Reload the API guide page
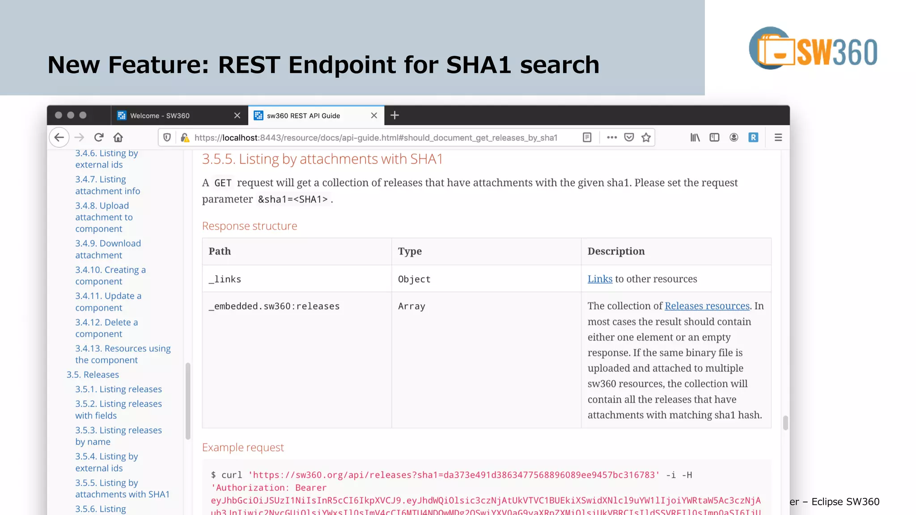This screenshot has height=515, width=916. [99, 137]
